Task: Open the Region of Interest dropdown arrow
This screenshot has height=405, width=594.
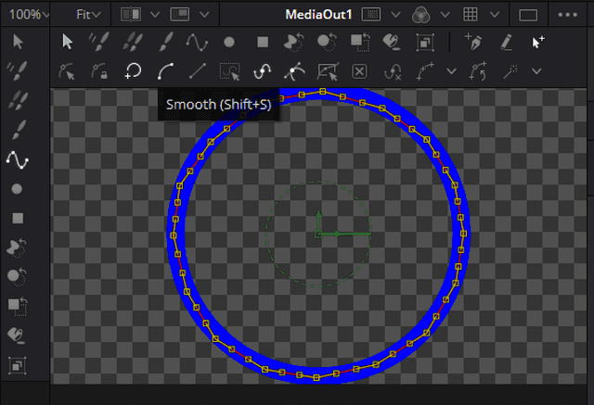Action: pos(395,15)
